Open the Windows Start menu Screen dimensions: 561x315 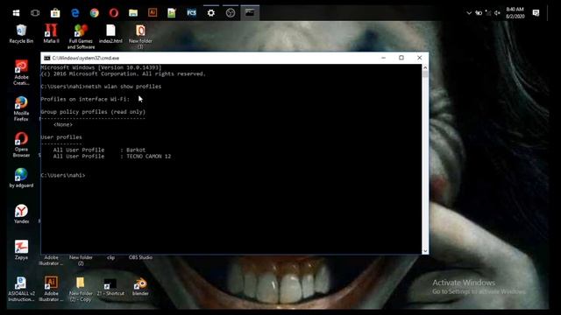(x=16, y=13)
